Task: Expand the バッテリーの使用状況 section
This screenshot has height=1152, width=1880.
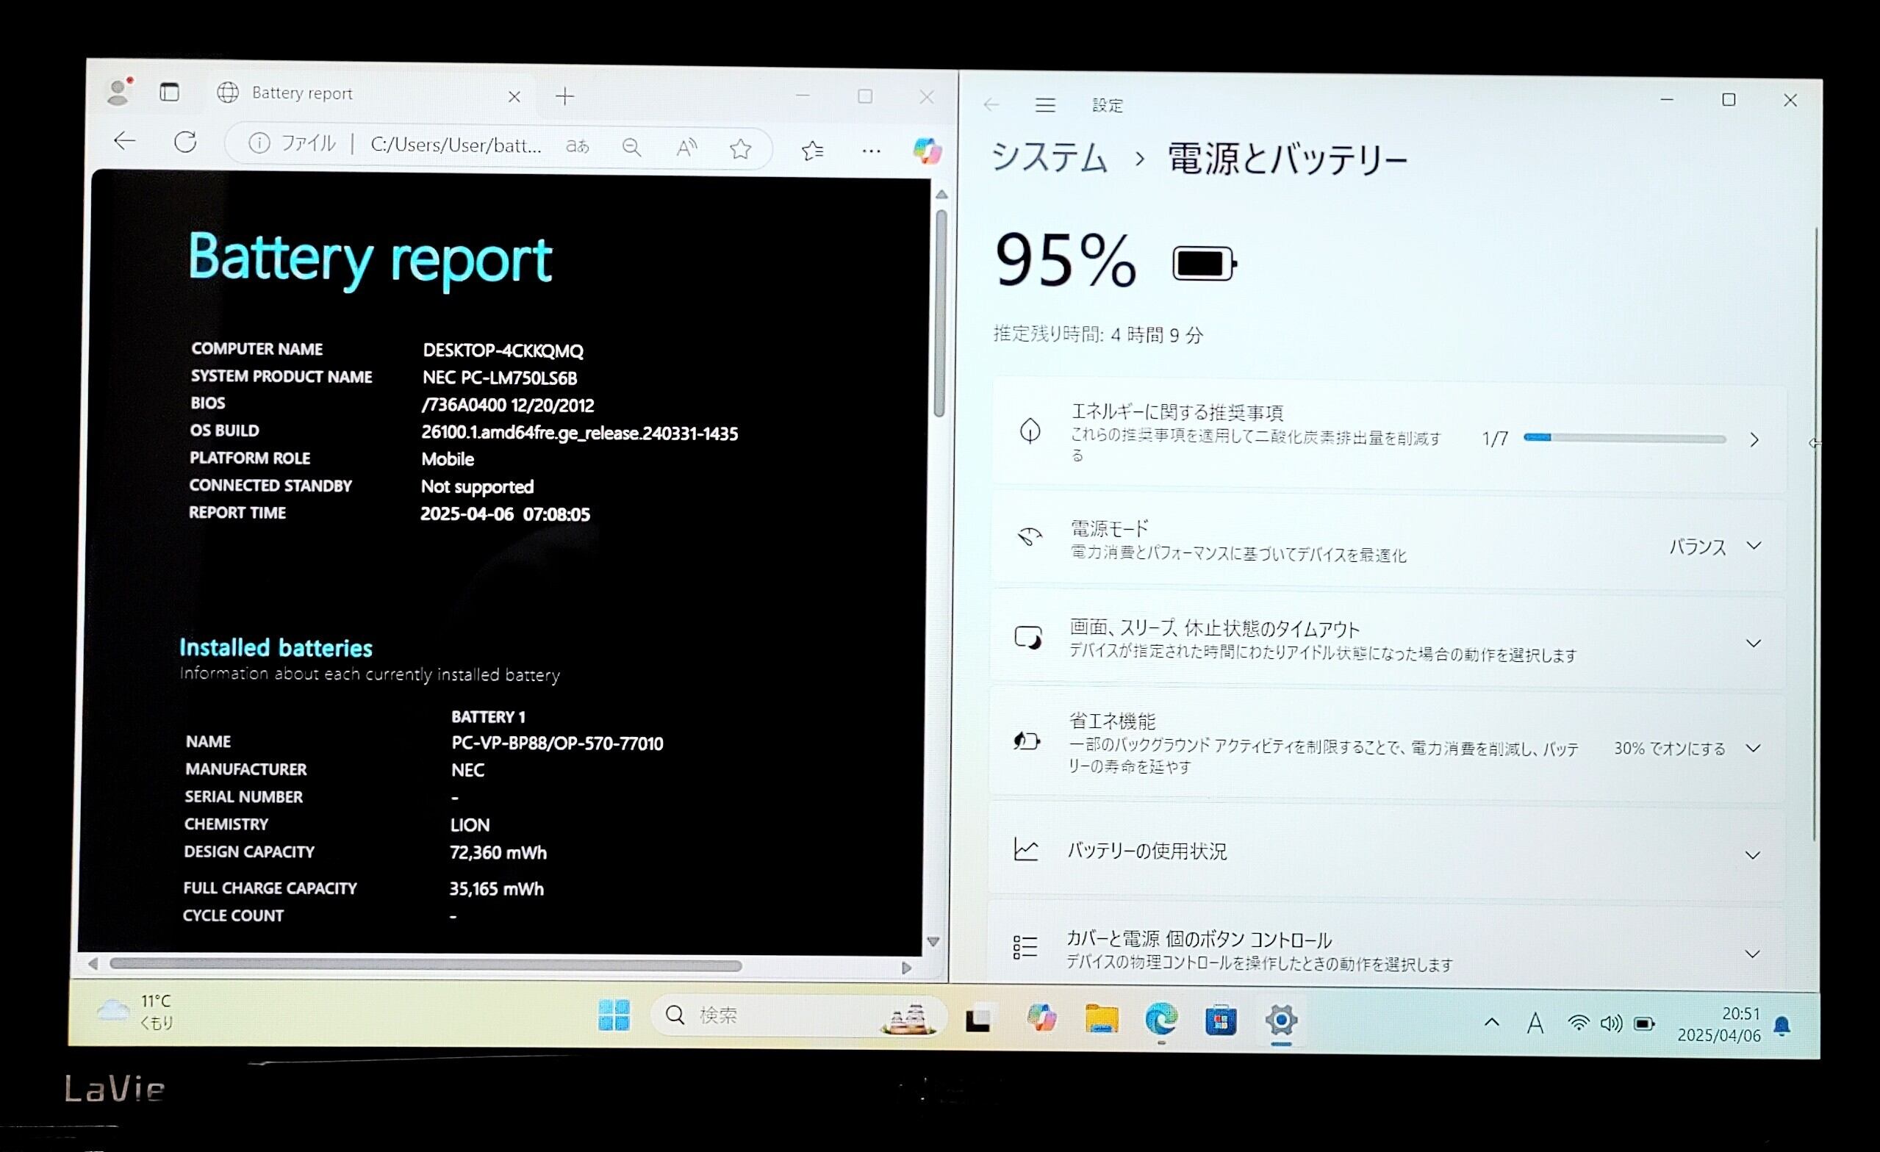Action: 1752,855
